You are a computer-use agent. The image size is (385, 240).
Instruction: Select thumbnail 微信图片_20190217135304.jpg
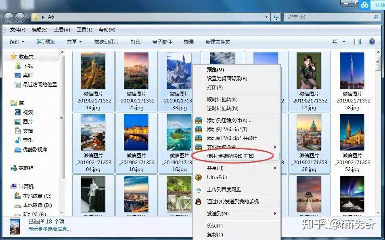[93, 143]
